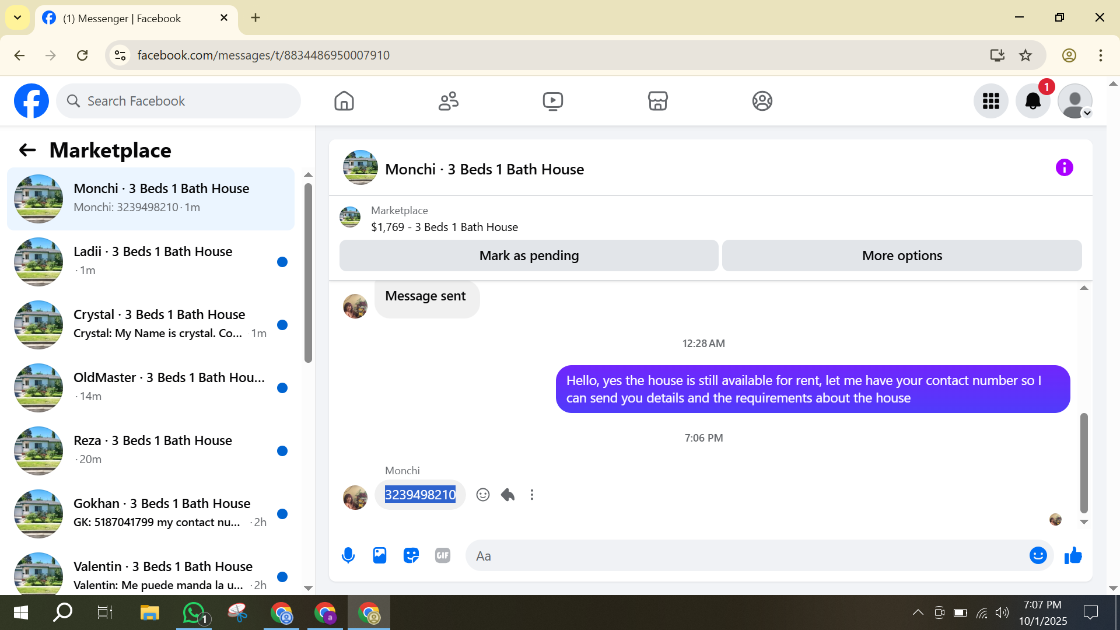
Task: Open File Explorer from the taskbar
Action: tap(150, 612)
